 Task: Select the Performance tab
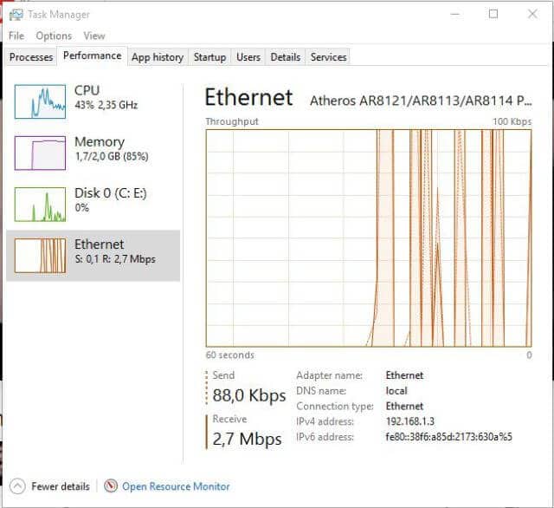(93, 55)
